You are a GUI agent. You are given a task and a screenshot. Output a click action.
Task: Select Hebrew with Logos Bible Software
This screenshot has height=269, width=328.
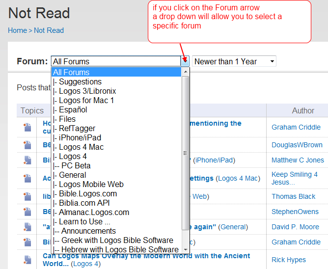click(x=116, y=249)
